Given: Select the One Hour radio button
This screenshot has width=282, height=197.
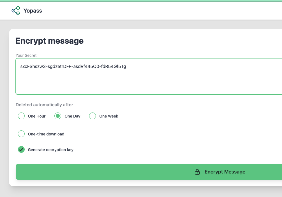Looking at the screenshot, I should (21, 116).
